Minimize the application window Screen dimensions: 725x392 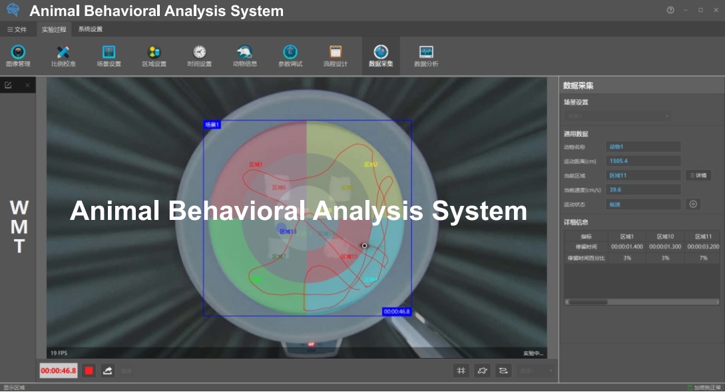[686, 10]
